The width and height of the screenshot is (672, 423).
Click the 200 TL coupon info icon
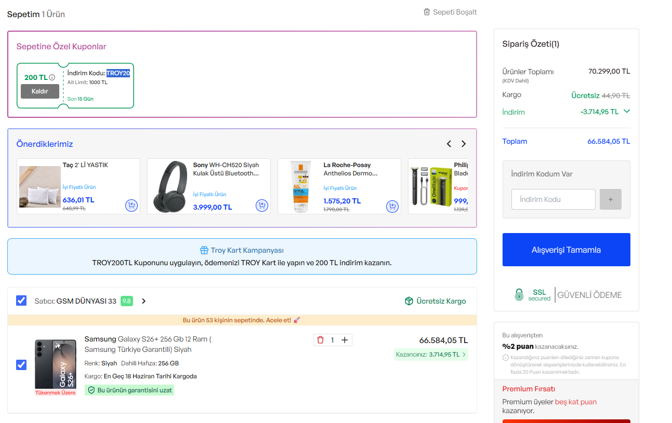[52, 77]
